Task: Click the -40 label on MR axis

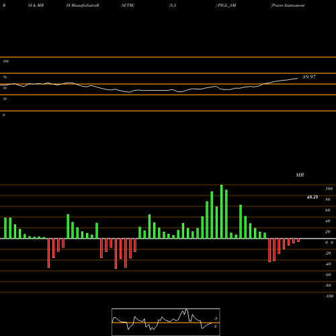Action: coord(328,264)
